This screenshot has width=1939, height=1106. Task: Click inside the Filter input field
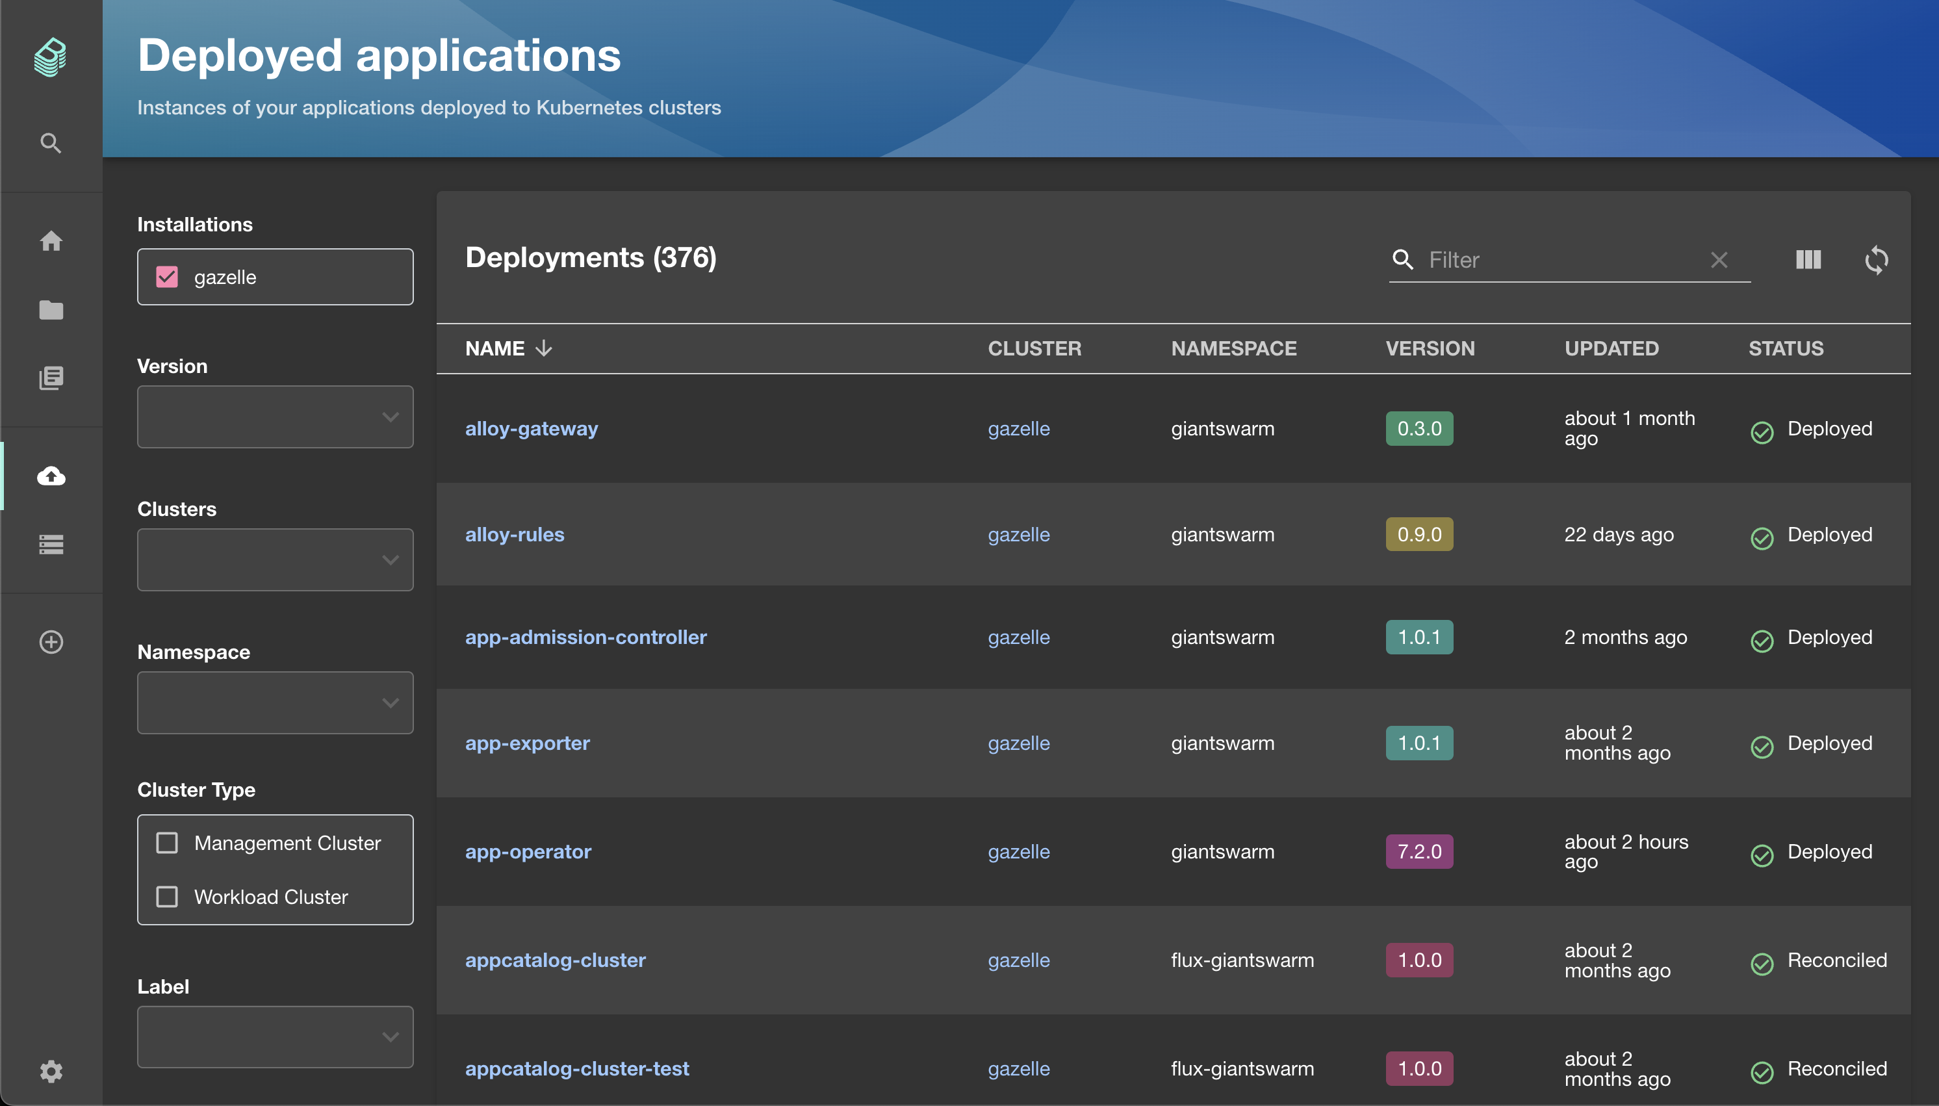[1557, 260]
